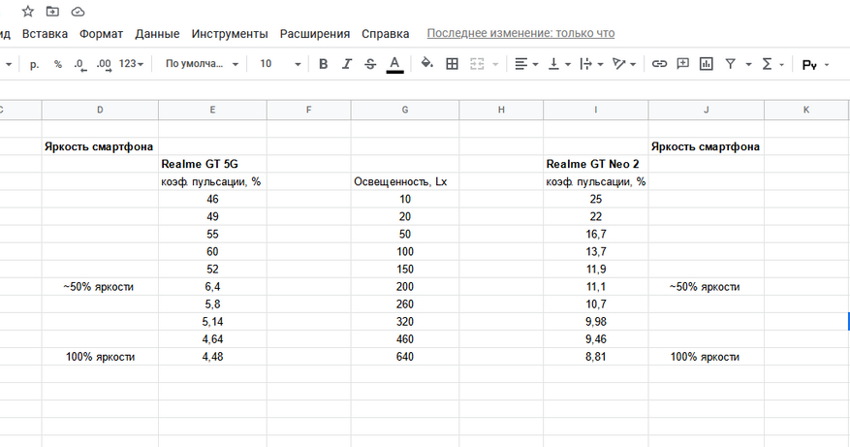Open the Справка menu
Image resolution: width=850 pixels, height=447 pixels.
point(386,34)
